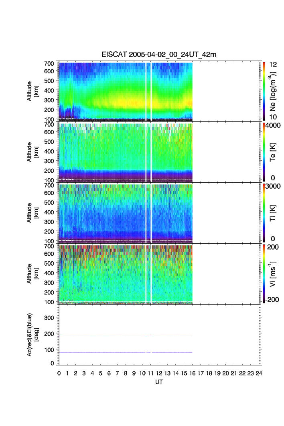This screenshot has height=426, width=284.
Task: Select the 18 tick on UT axis
Action: click(209, 373)
